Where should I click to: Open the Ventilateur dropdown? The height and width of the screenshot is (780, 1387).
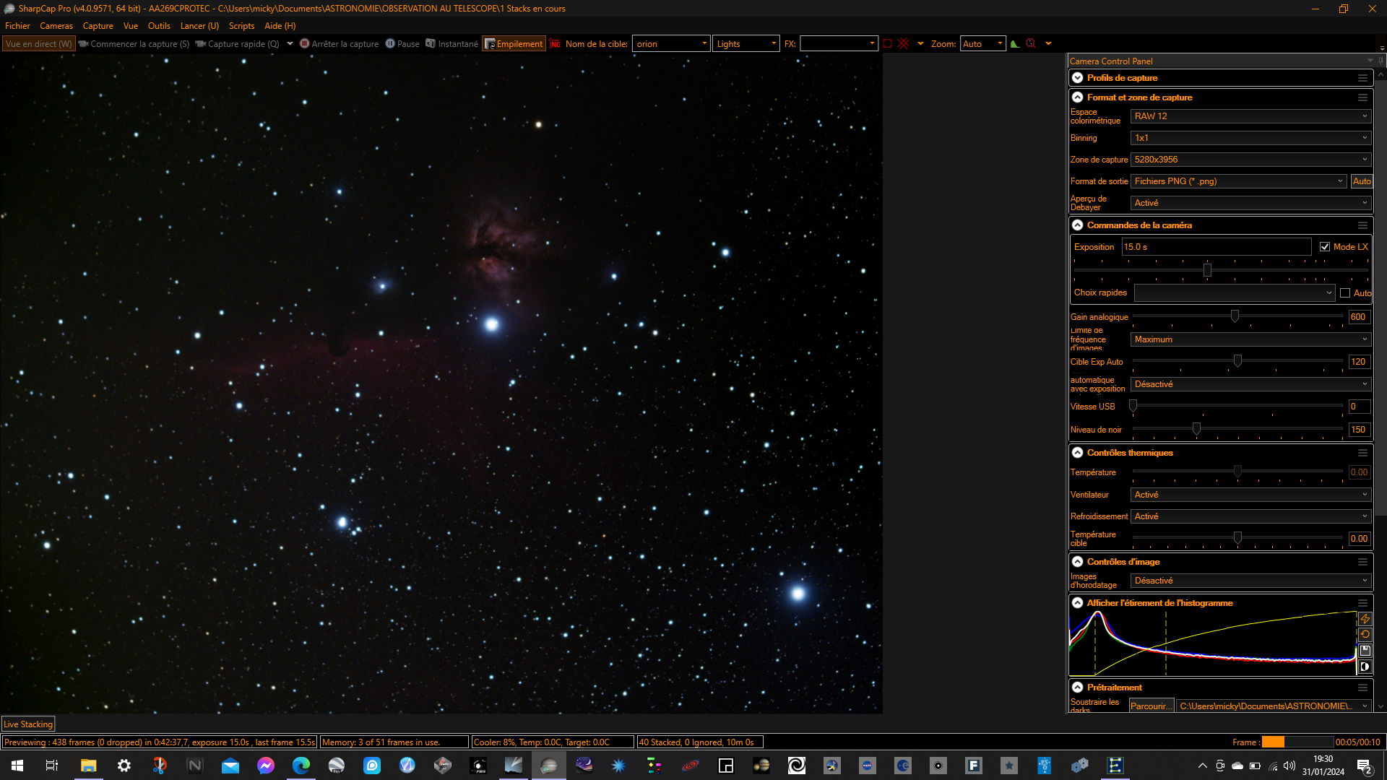[1250, 495]
